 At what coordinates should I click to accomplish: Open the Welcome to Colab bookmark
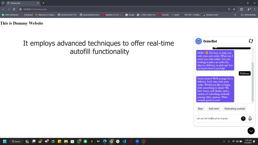coord(45,15)
